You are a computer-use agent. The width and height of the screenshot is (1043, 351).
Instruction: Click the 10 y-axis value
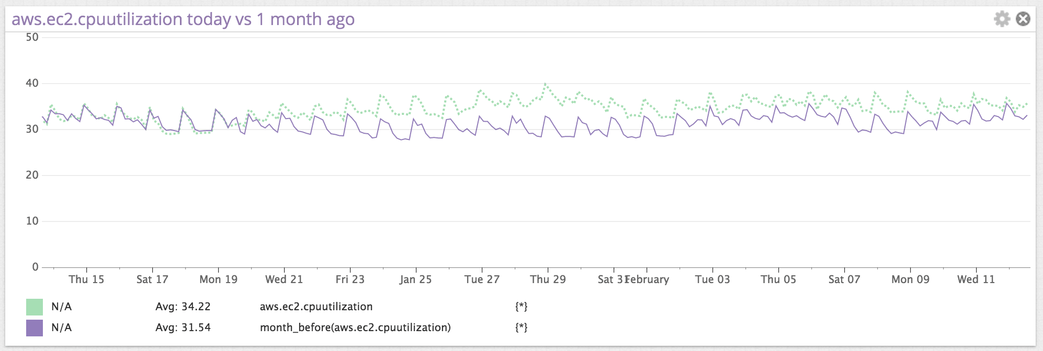32,221
